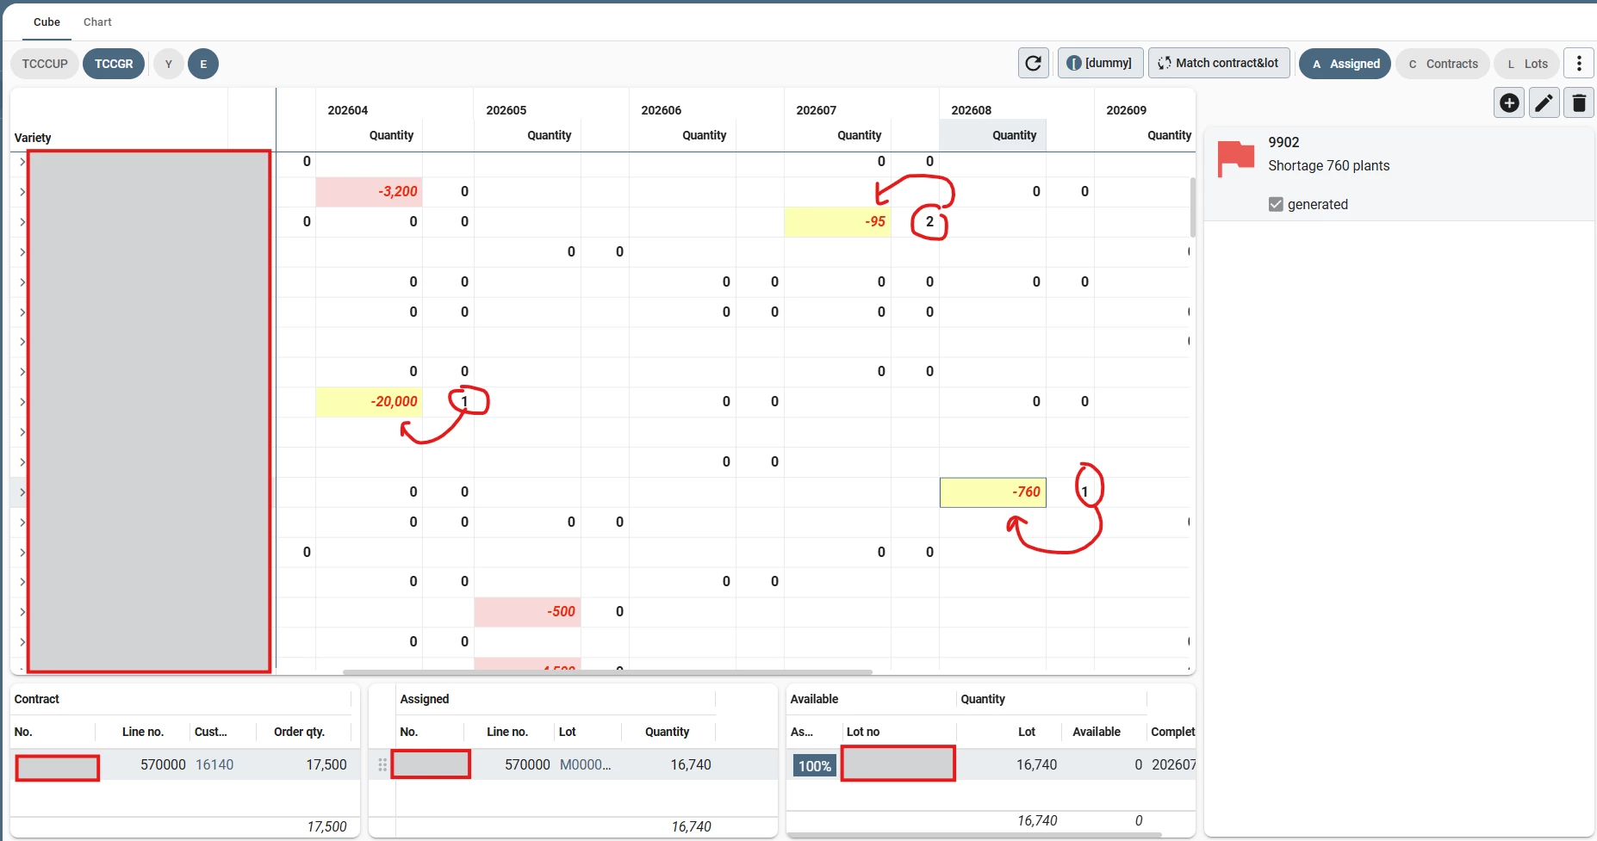Click the 202608 column header
This screenshot has width=1597, height=841.
point(972,110)
